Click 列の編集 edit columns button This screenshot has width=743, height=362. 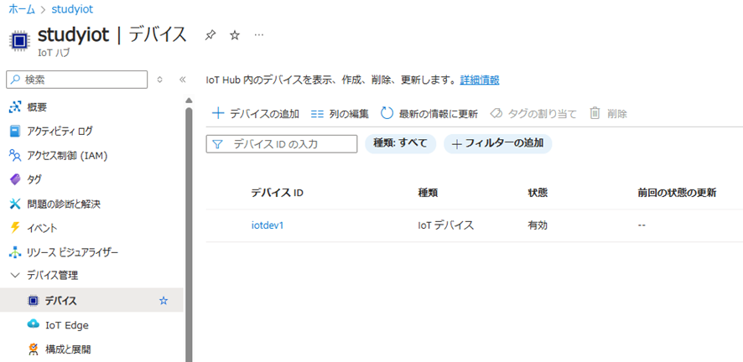tap(340, 114)
